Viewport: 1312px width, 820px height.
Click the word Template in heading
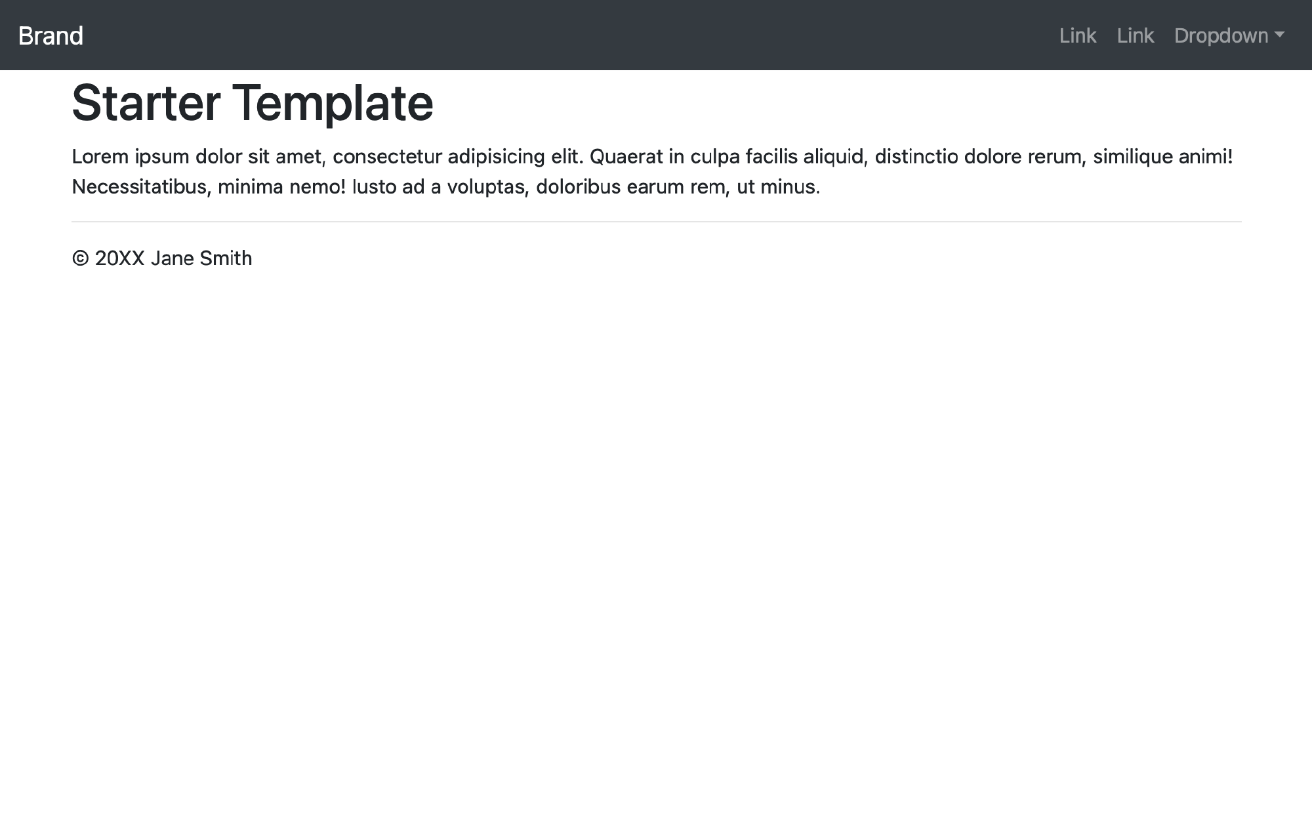(333, 103)
